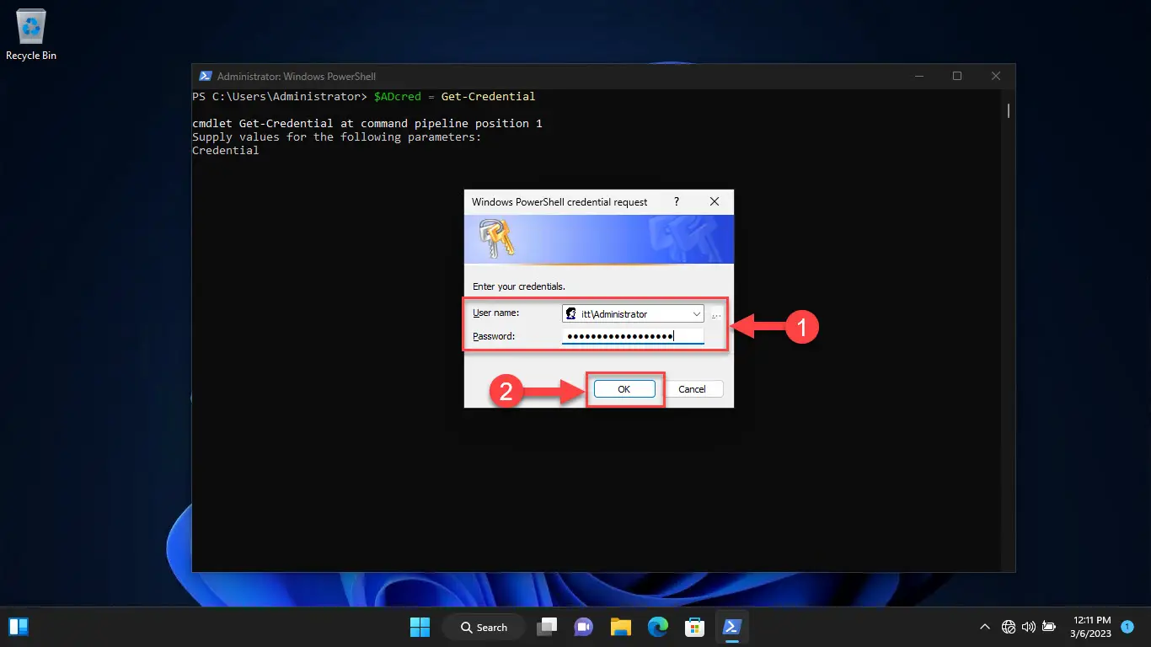Open the Recycle Bin desktop icon
The image size is (1151, 647).
tap(31, 35)
